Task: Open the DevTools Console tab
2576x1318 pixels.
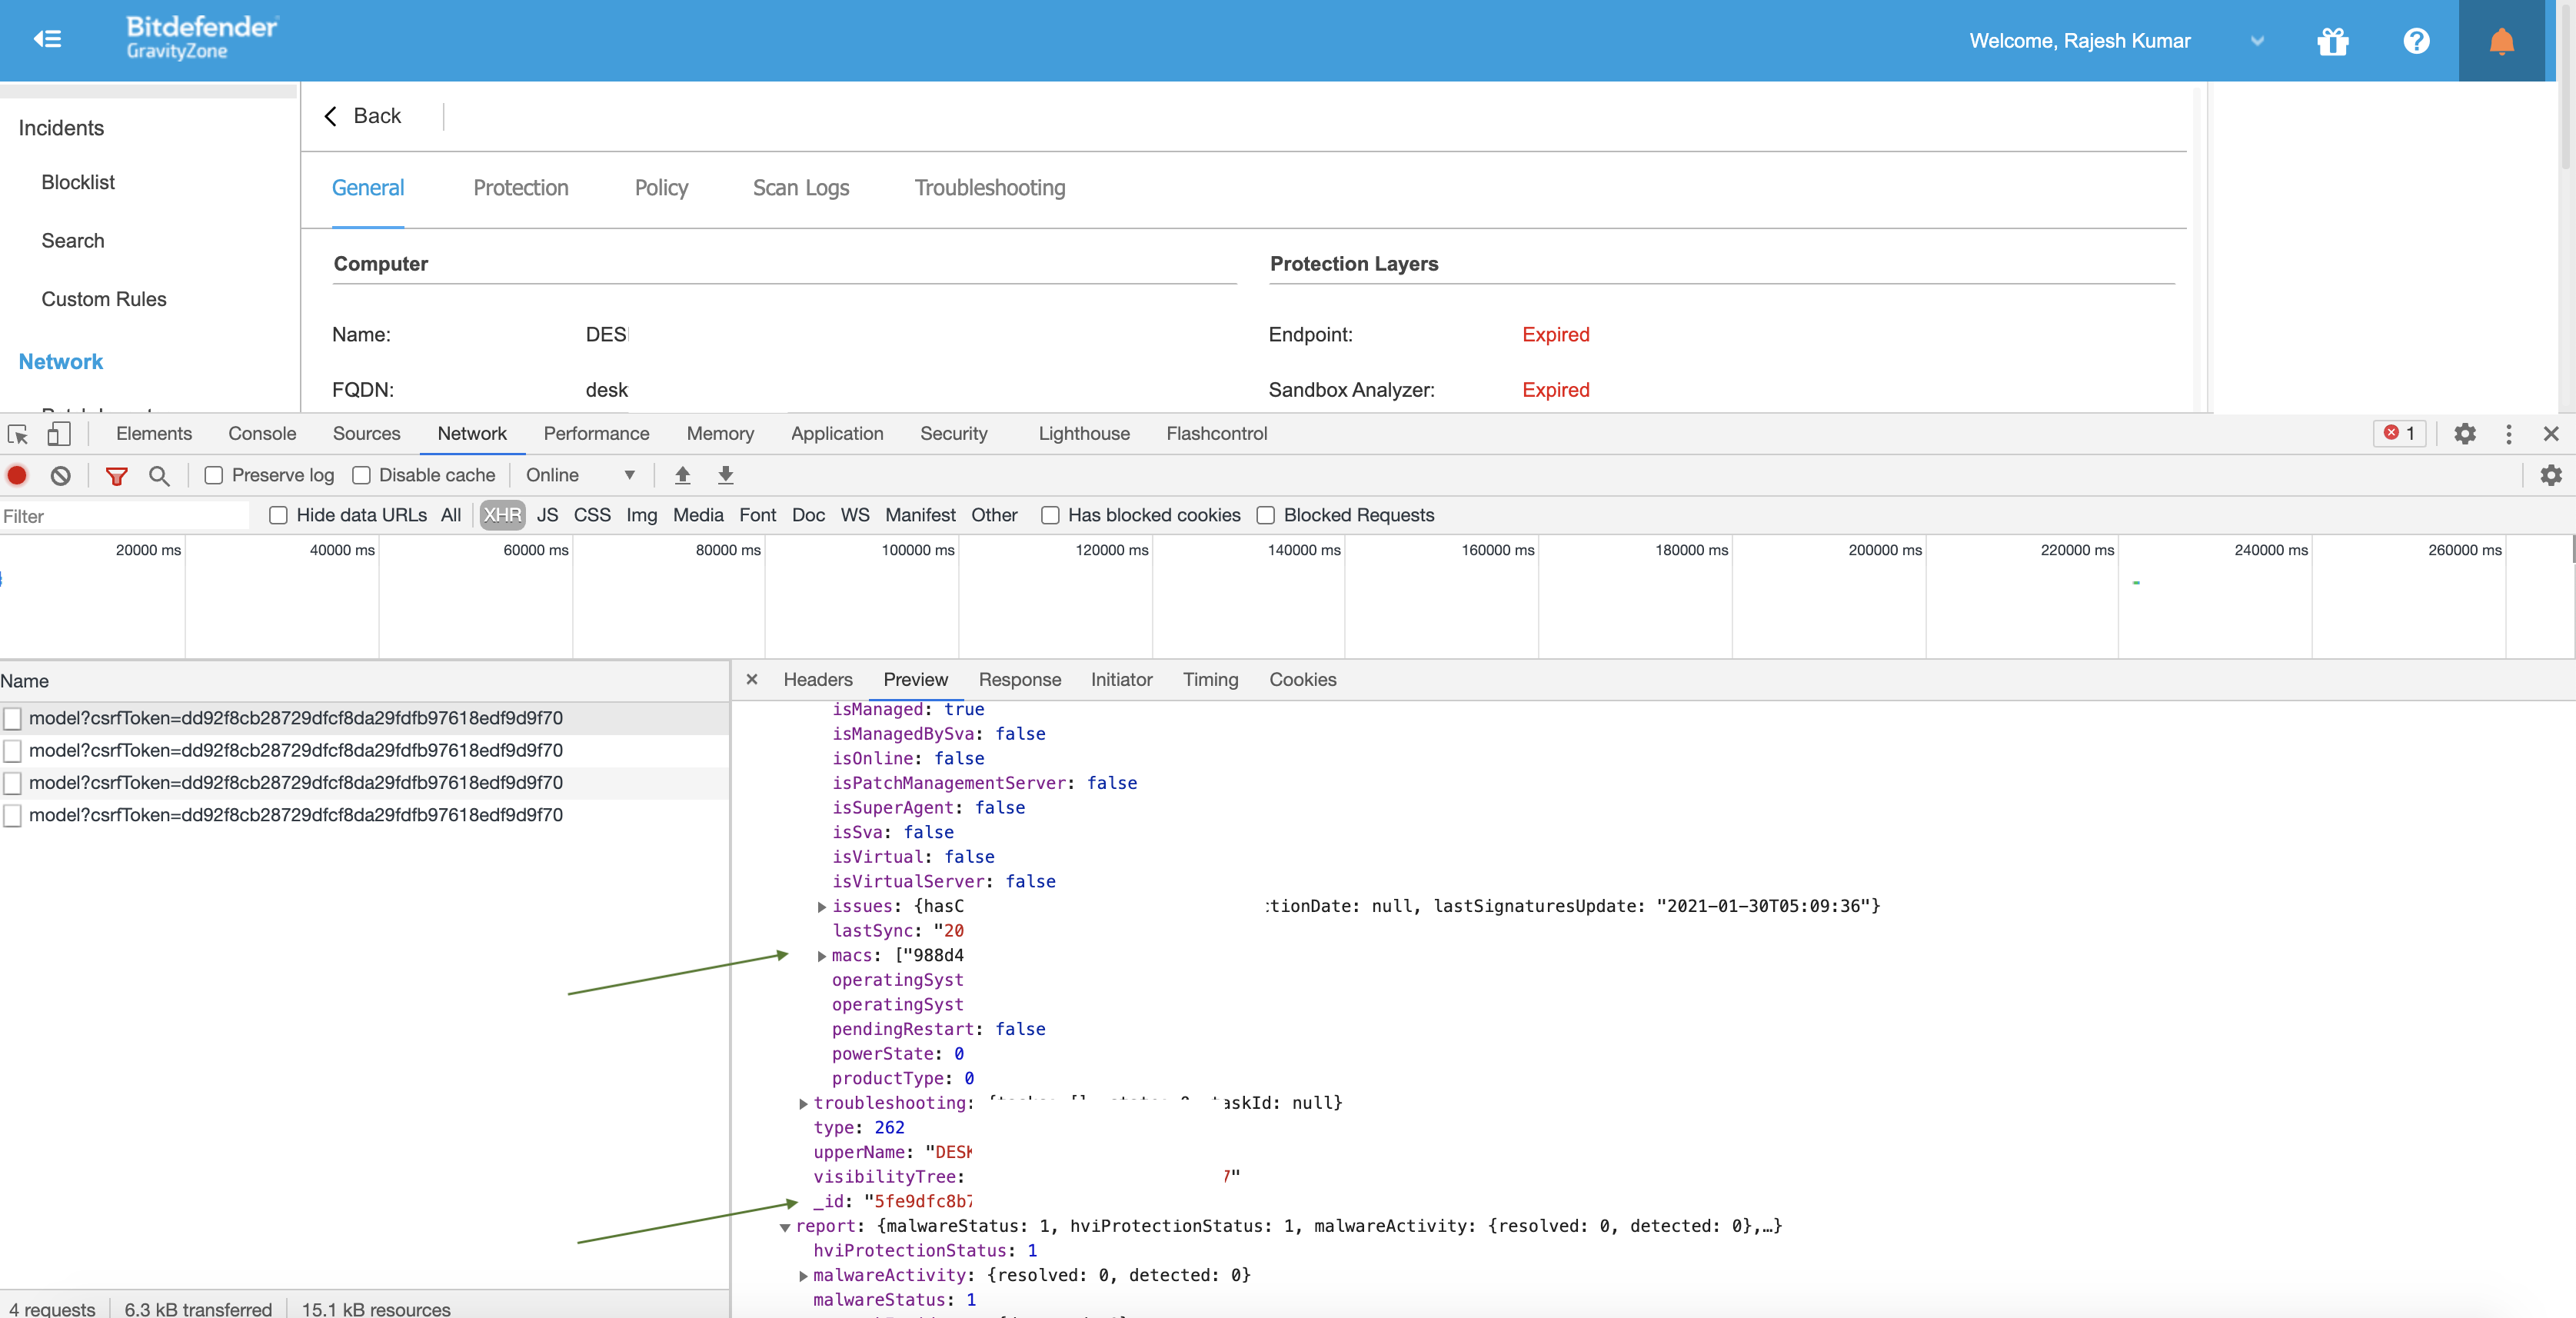Action: click(x=262, y=434)
